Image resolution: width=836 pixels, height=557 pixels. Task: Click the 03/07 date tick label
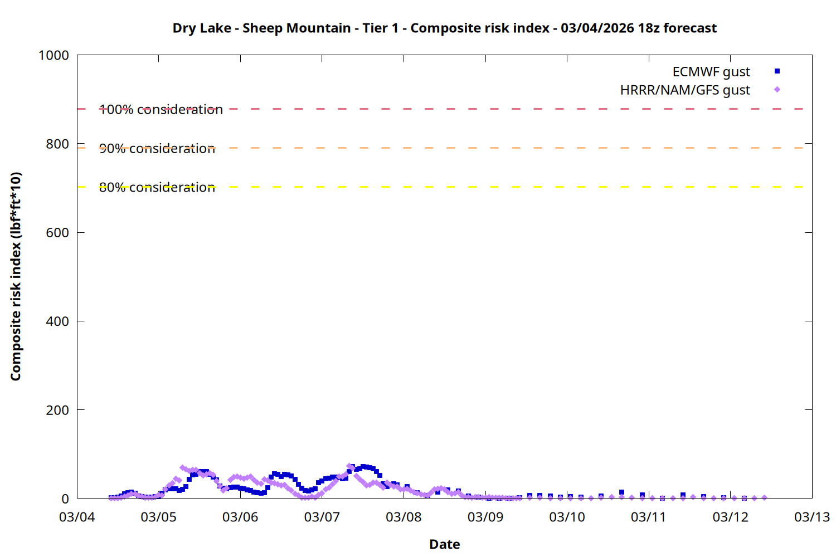(322, 517)
